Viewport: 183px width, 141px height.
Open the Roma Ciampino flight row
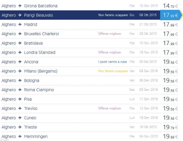point(39,90)
